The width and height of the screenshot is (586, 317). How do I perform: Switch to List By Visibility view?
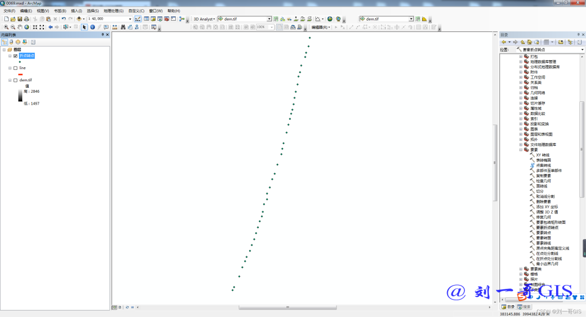click(x=18, y=42)
